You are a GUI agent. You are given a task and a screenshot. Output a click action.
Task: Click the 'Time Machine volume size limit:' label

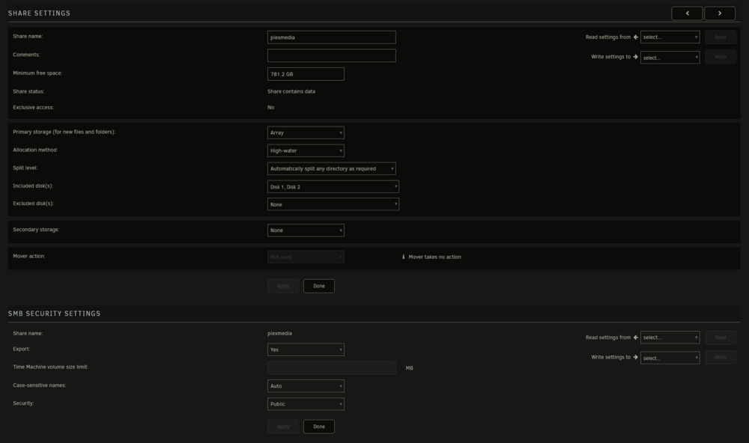pyautogui.click(x=51, y=367)
